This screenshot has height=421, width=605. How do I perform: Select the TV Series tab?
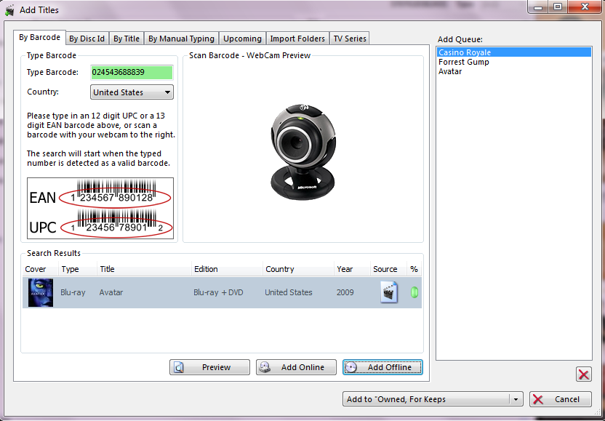[x=350, y=39]
